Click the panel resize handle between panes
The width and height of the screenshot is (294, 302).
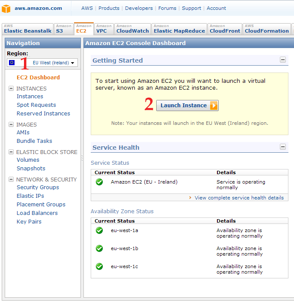[82, 158]
